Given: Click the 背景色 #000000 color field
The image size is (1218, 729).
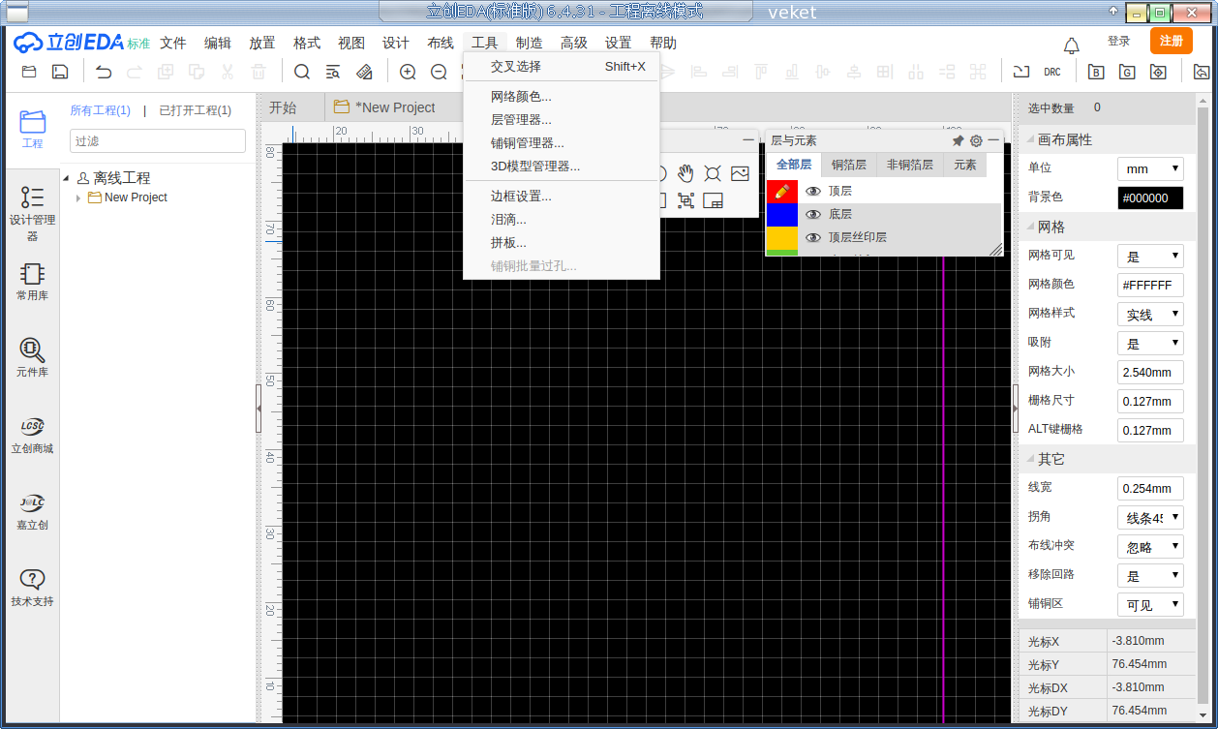Looking at the screenshot, I should point(1150,197).
